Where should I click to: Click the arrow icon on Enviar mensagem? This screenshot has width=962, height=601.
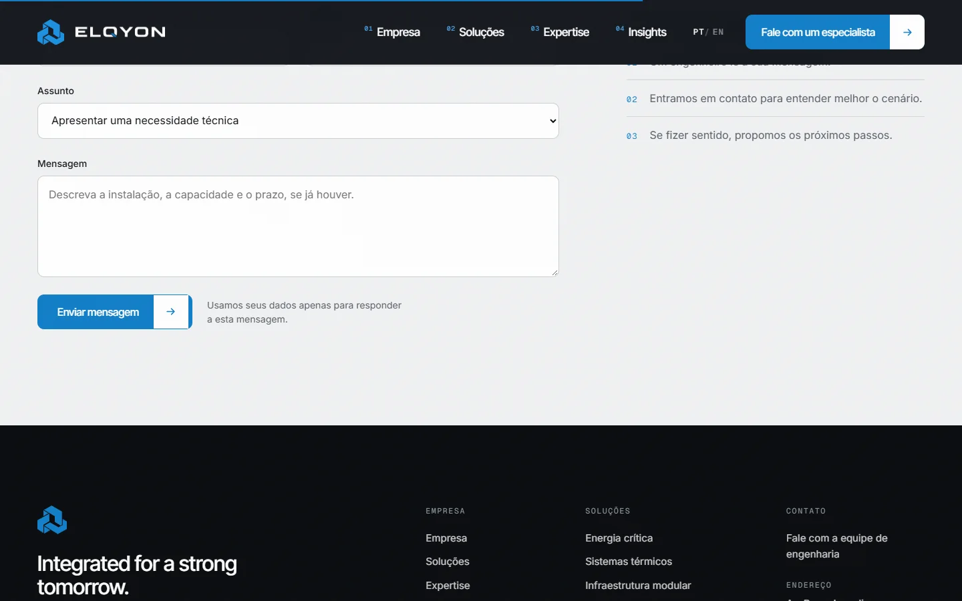[x=171, y=312]
